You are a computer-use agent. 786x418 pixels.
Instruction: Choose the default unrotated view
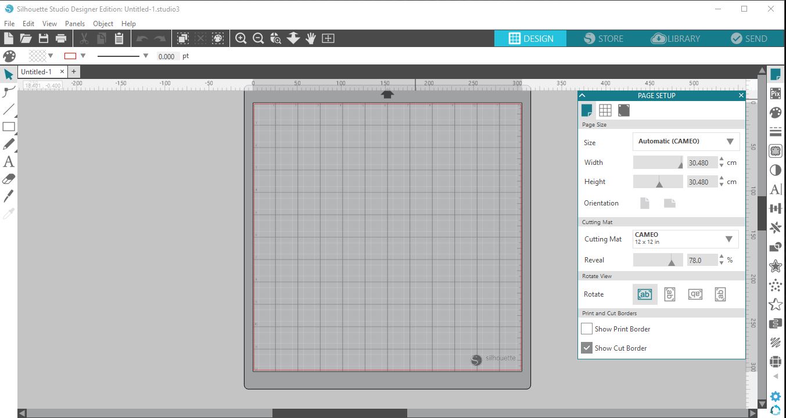pos(645,294)
